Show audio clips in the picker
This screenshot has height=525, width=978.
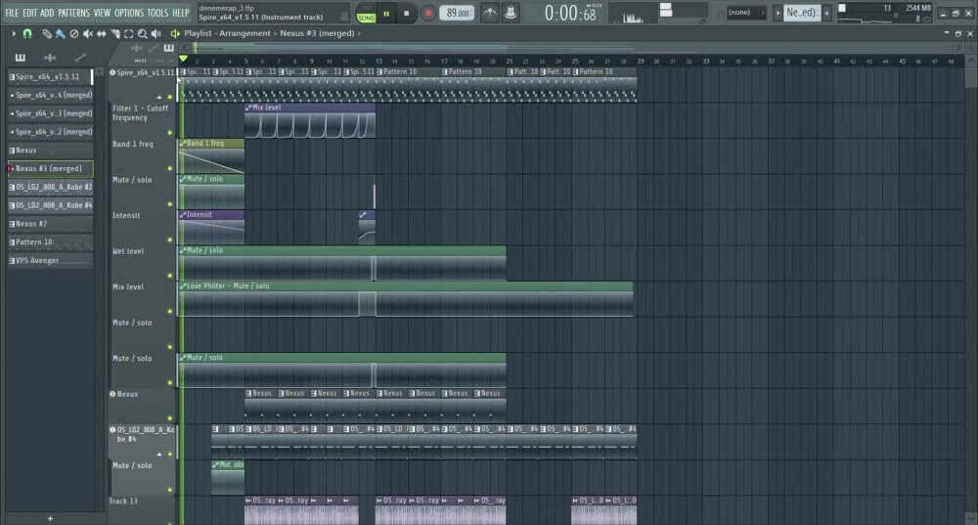point(50,58)
